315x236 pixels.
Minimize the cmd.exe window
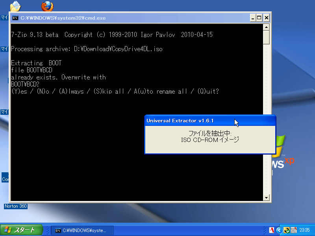[253, 18]
